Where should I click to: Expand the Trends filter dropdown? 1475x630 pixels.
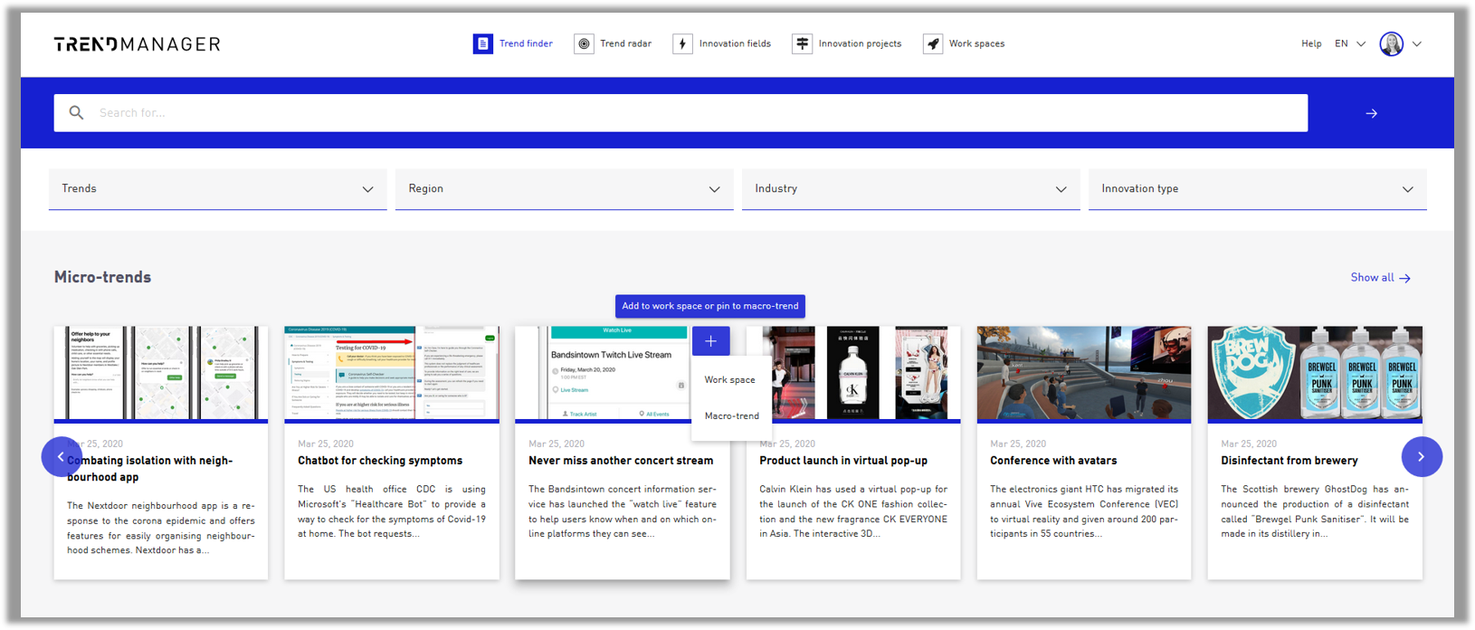[x=218, y=189]
